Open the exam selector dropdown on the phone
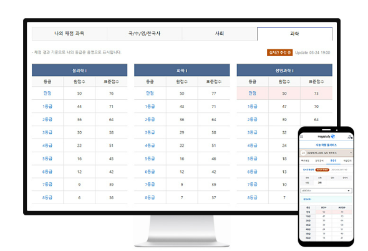Image resolution: width=368 pixels, height=251 pixels. pyautogui.click(x=326, y=153)
